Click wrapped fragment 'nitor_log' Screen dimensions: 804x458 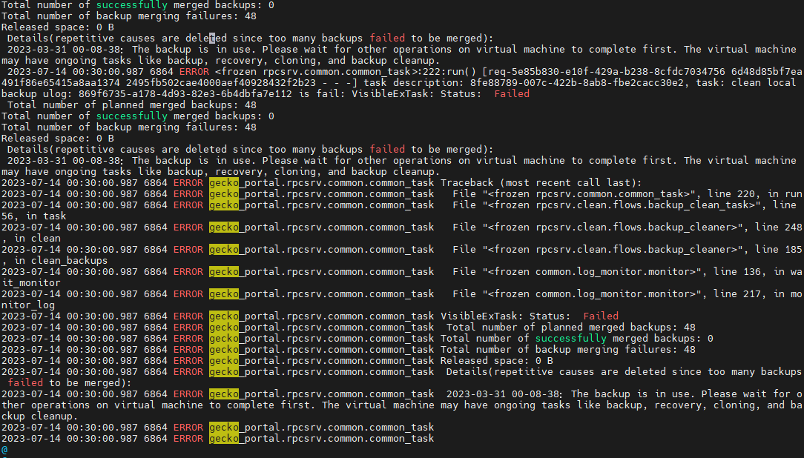(28, 305)
